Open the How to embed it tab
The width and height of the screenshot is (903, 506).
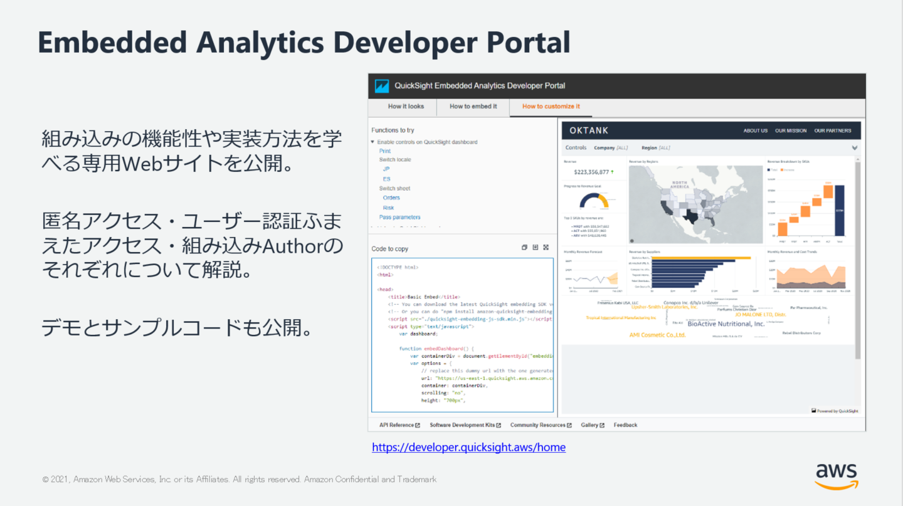tap(473, 107)
